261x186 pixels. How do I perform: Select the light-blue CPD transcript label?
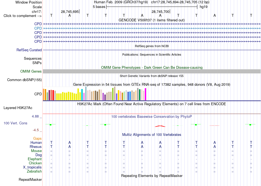click(x=38, y=28)
